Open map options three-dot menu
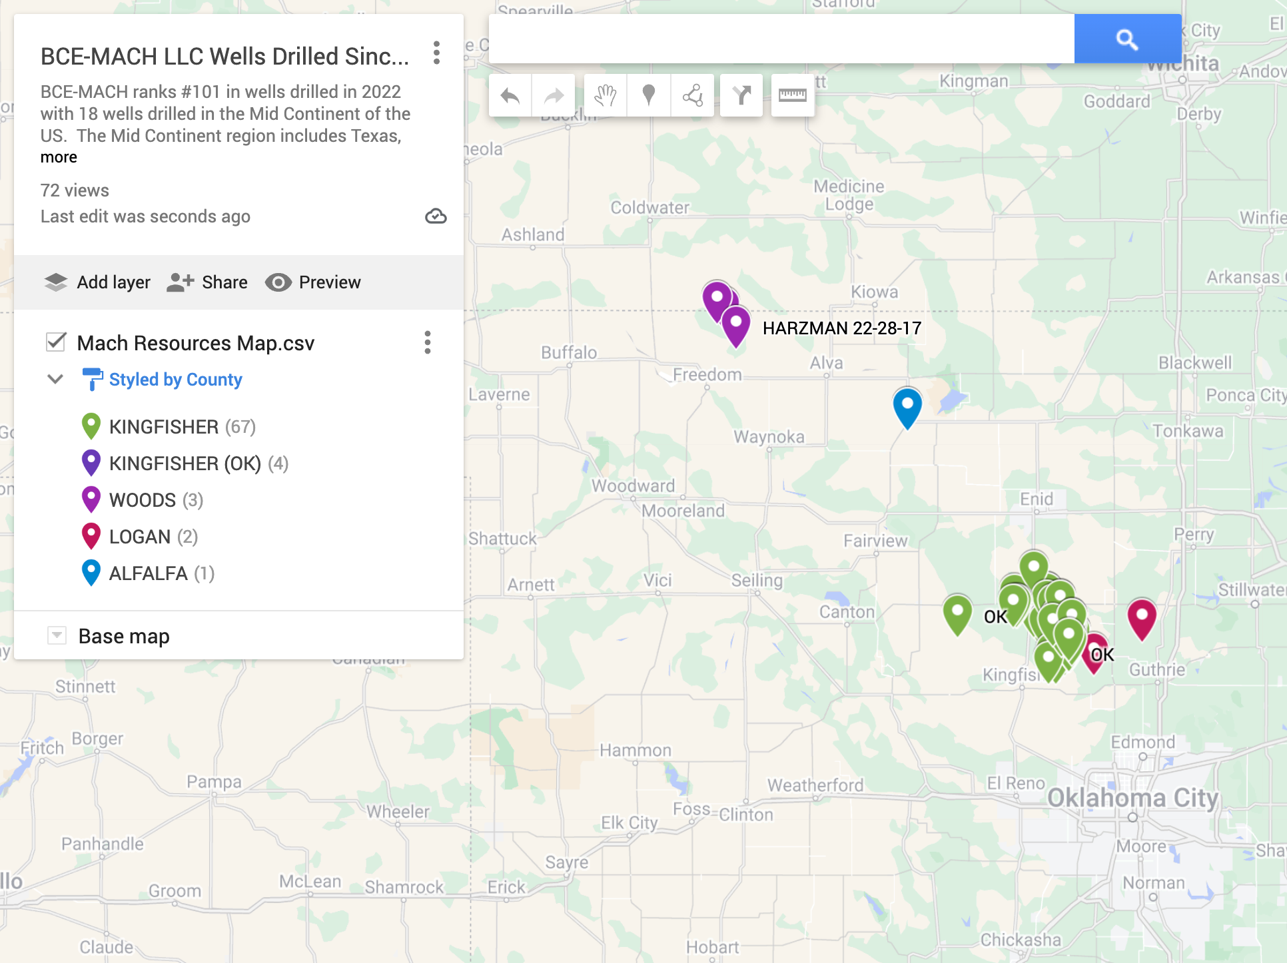The image size is (1287, 963). [436, 53]
